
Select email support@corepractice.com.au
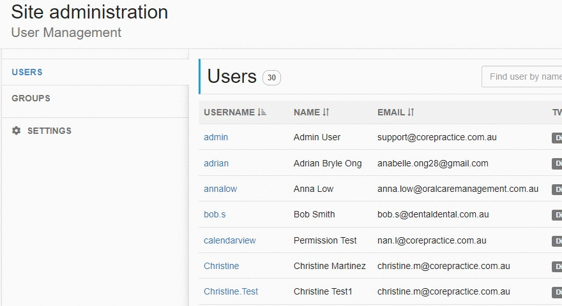[x=437, y=137]
